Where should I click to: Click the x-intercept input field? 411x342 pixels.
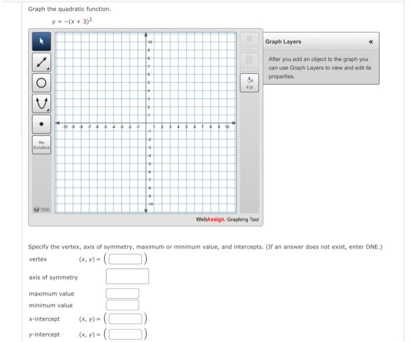point(125,319)
